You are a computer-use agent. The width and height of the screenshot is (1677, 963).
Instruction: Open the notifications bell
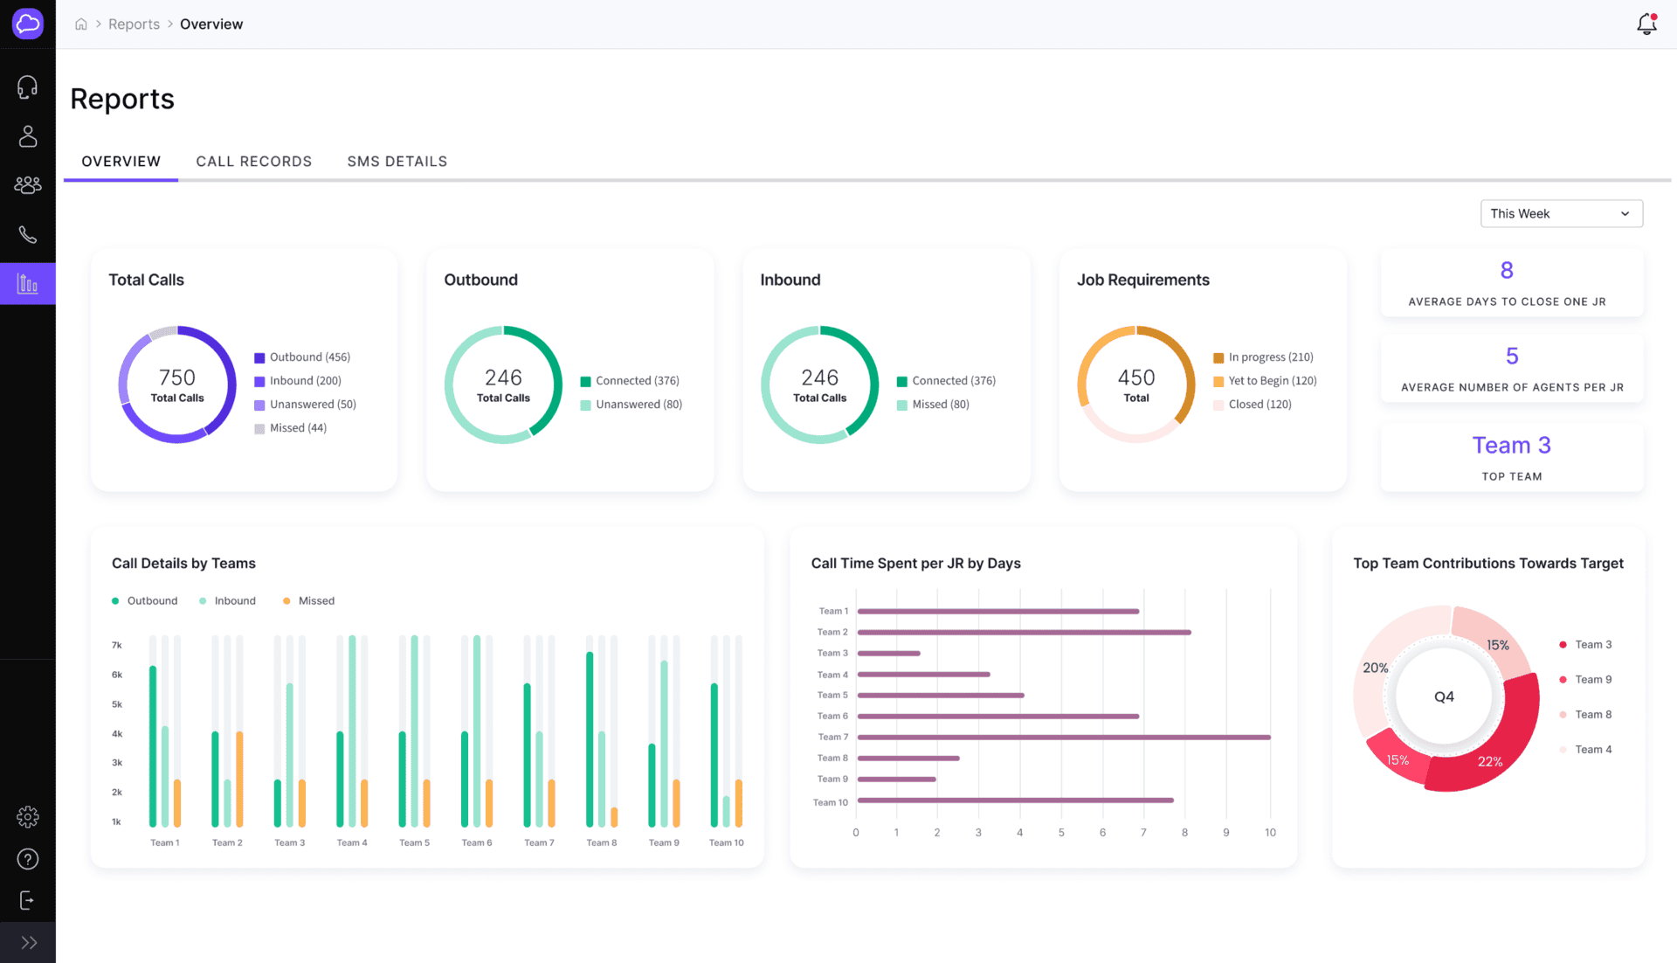click(x=1646, y=24)
